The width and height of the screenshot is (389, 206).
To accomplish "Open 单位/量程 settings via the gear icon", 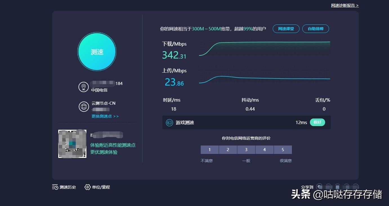I will click(87, 187).
